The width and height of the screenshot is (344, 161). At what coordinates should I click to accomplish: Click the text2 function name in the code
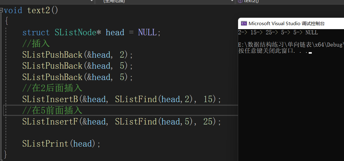click(39, 10)
